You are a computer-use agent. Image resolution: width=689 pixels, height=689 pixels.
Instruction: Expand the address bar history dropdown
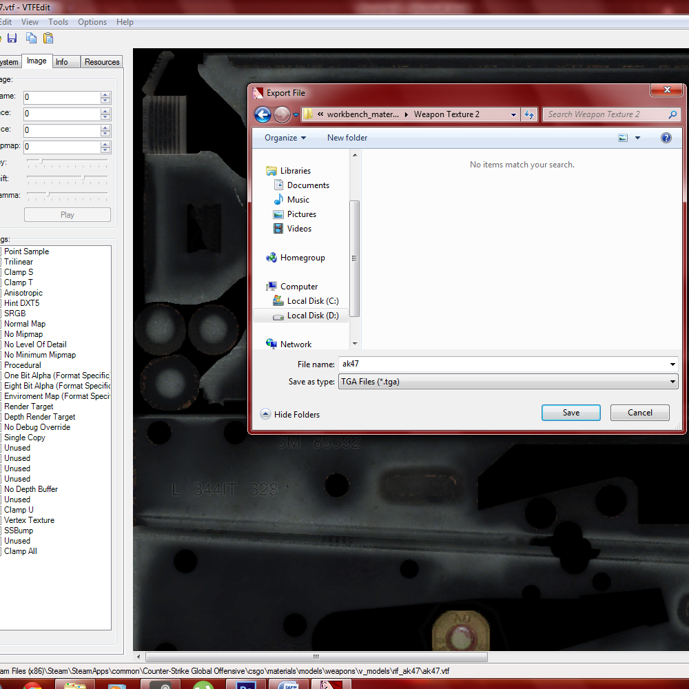click(513, 114)
